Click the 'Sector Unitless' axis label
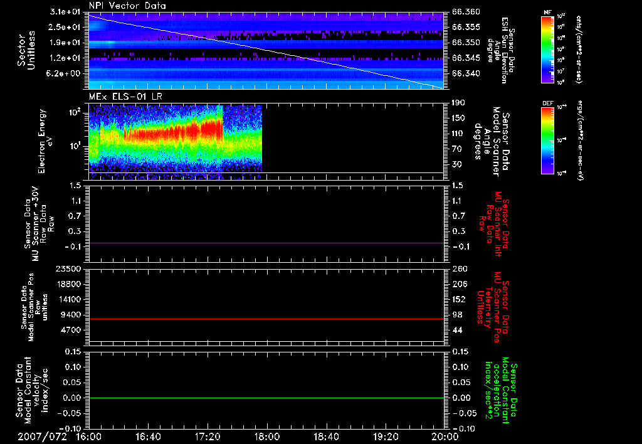 click(26, 50)
